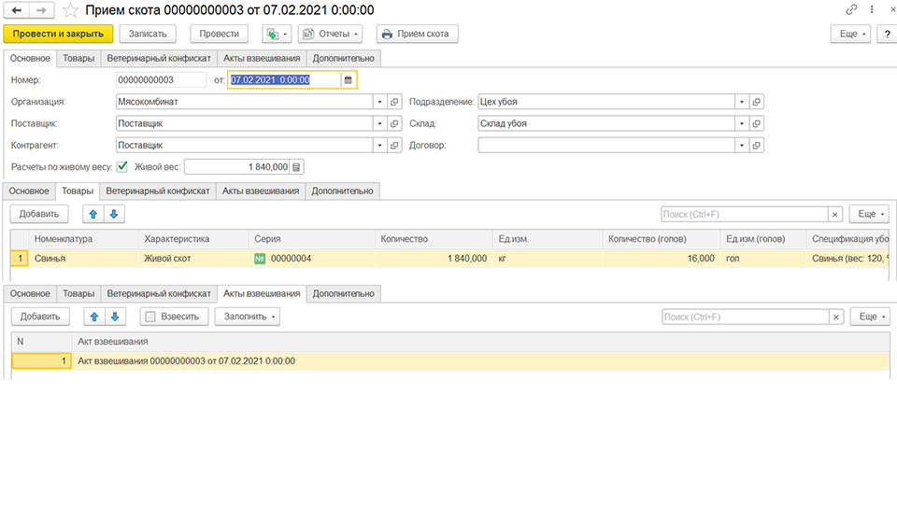897x523 pixels.
Task: Click the Провести button
Action: tap(219, 34)
